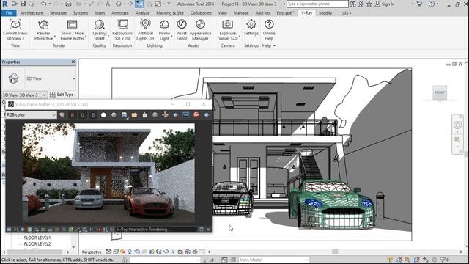Close the Properties panel
The height and width of the screenshot is (264, 469).
coord(73,62)
